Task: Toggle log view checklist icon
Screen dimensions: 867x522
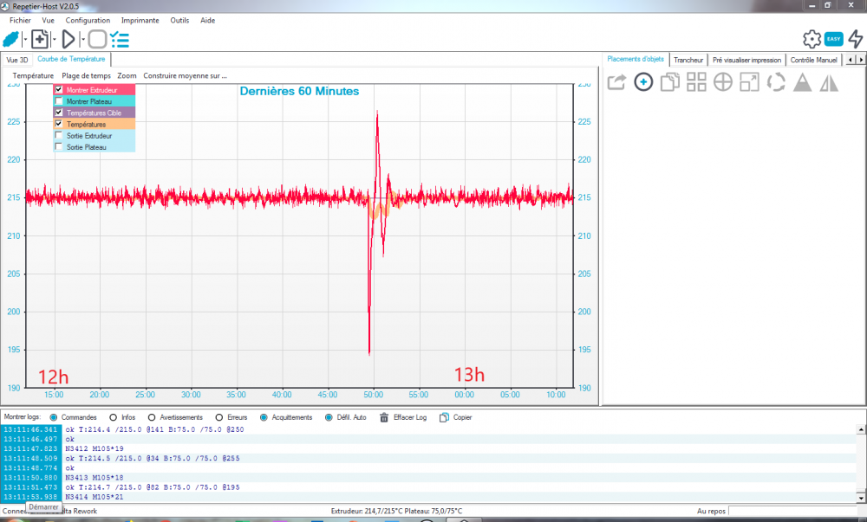Action: (120, 40)
